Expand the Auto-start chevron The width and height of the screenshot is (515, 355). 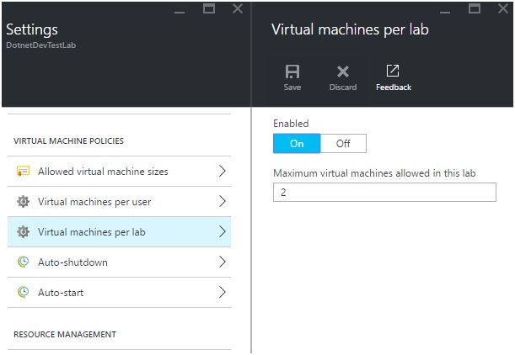pos(223,293)
